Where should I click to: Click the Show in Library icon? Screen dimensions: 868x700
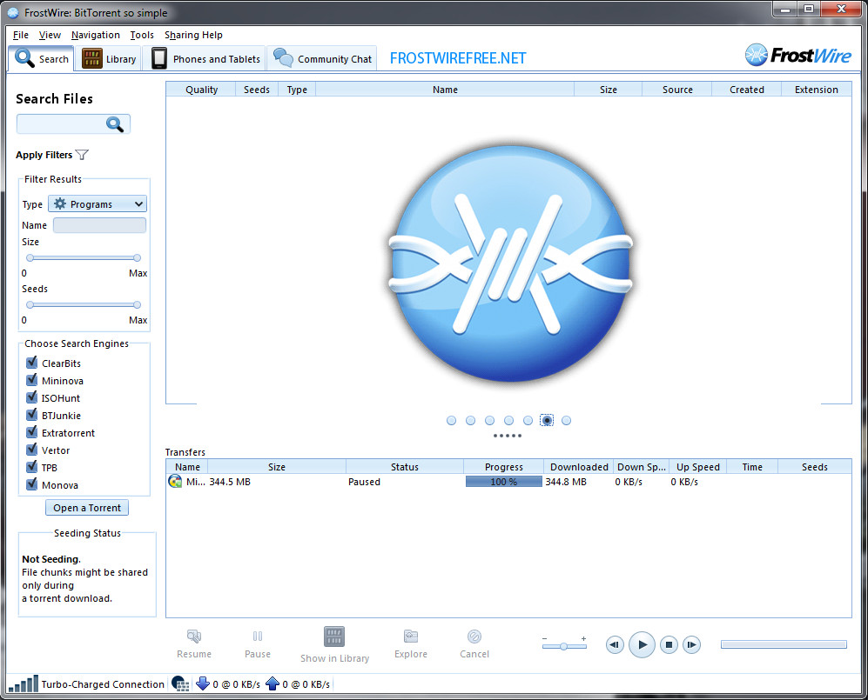[334, 637]
